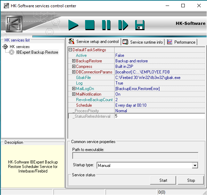Select the GbakFile property name
Image resolution: width=207 pixels, height=195 pixels.
tap(83, 78)
